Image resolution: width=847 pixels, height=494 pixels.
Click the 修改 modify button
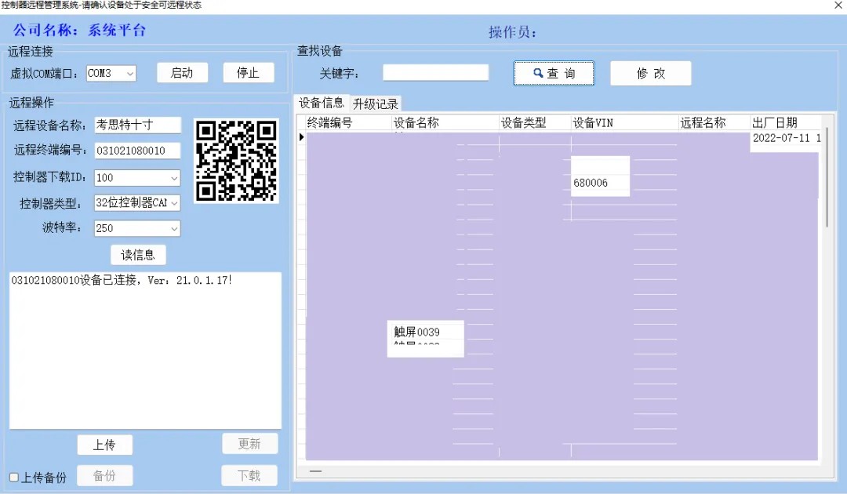[650, 73]
